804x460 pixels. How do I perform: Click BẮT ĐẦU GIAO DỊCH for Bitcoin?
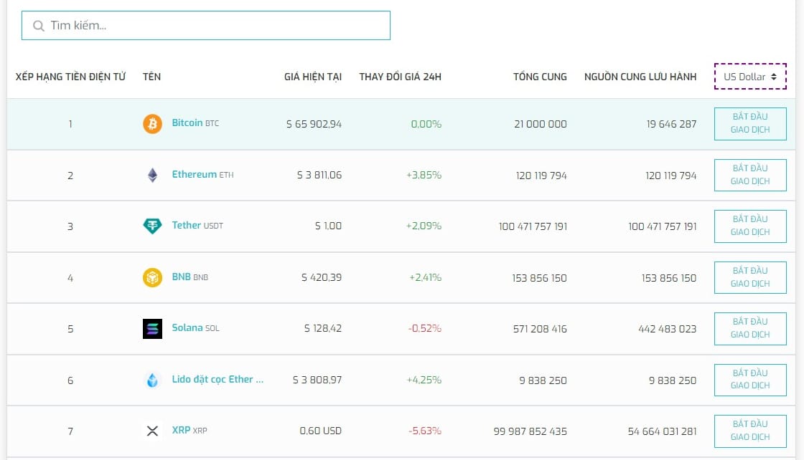pyautogui.click(x=750, y=123)
